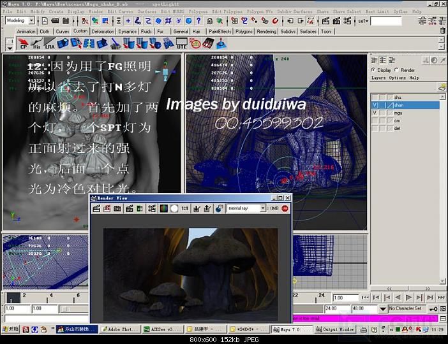Open the Layers menu in layer editor

click(x=378, y=78)
